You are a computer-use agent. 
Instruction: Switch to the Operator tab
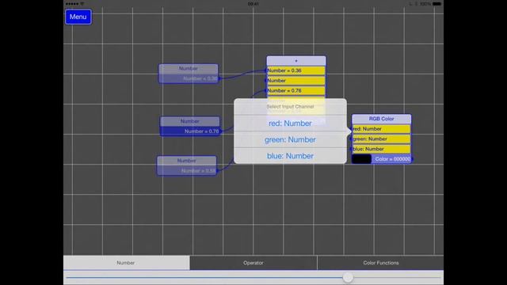click(253, 263)
